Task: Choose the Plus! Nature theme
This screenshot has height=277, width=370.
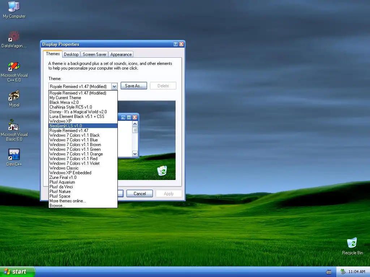Action: point(83,192)
